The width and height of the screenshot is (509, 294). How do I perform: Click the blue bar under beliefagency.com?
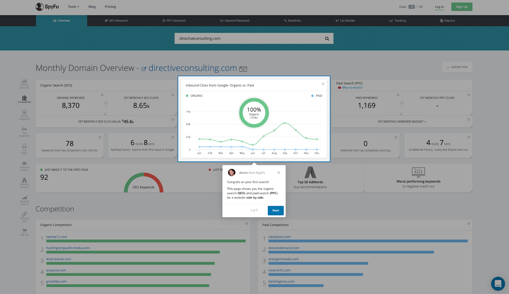point(296,286)
